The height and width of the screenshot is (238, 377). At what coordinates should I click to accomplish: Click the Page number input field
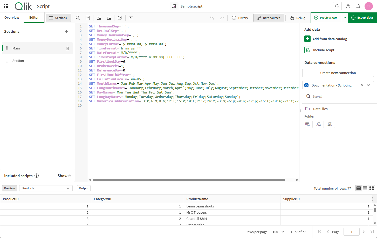click(352, 232)
